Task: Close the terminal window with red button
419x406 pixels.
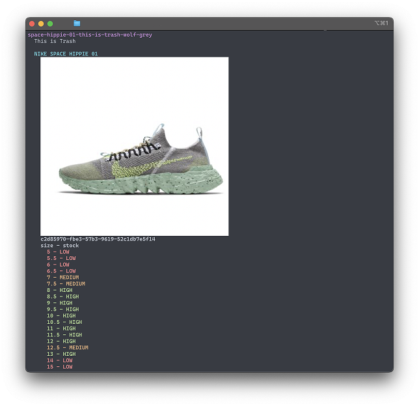Action: coord(32,23)
